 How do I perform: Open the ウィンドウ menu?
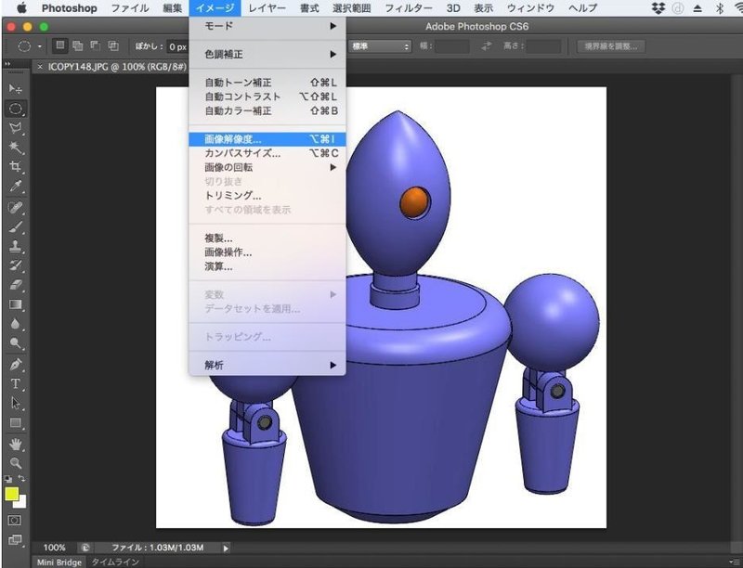530,8
